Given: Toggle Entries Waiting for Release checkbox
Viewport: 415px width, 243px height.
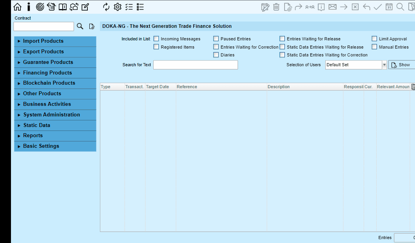Looking at the screenshot, I should tap(282, 39).
